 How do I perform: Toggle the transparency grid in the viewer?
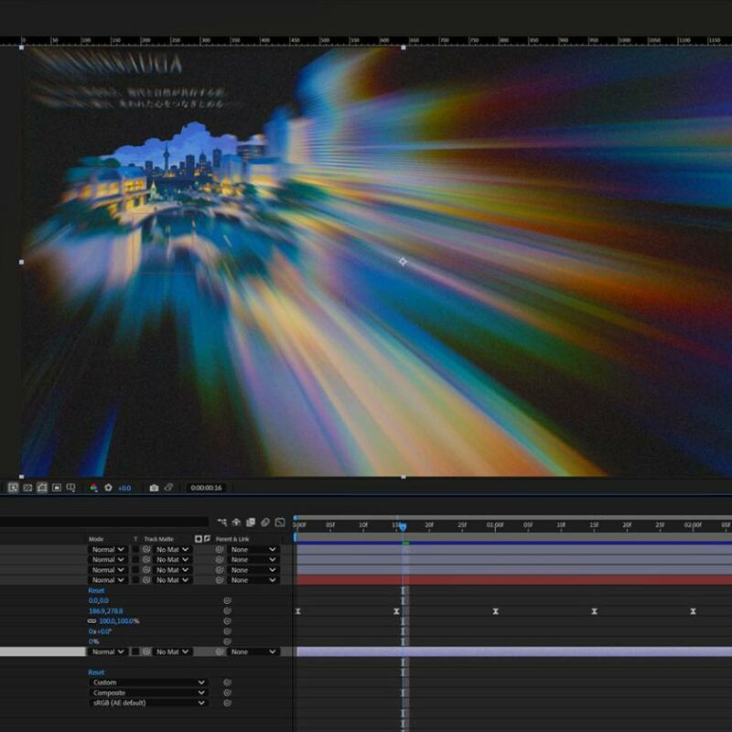[27, 488]
